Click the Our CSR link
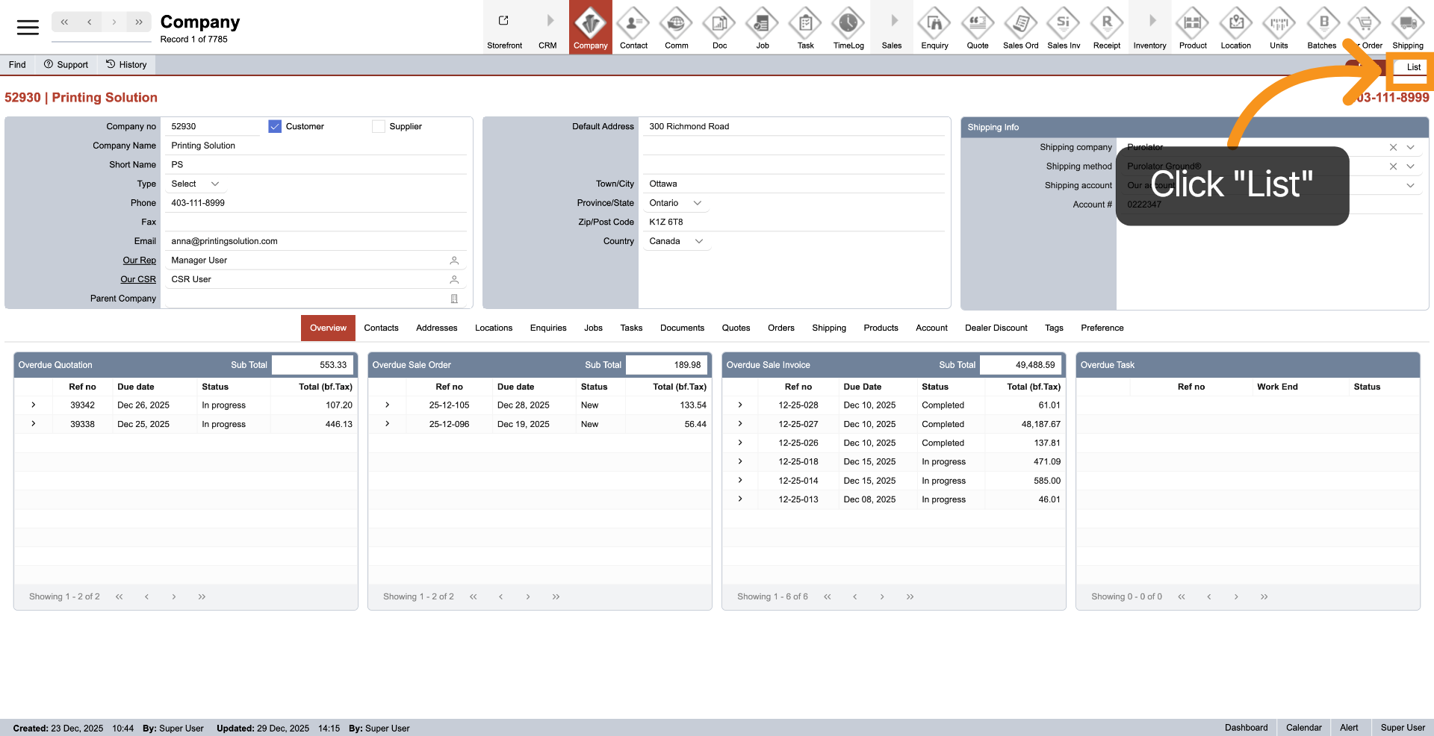Viewport: 1434px width, 736px height. pos(138,279)
